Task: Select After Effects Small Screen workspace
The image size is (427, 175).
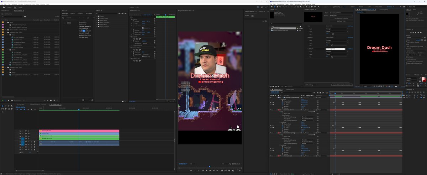Action: [379, 7]
